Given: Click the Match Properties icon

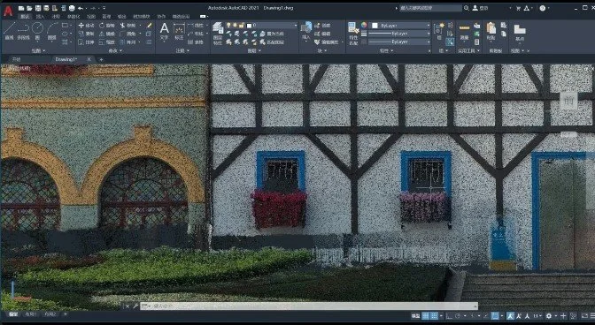Looking at the screenshot, I should click(353, 34).
